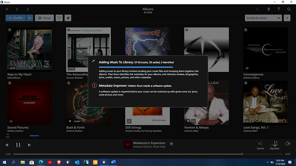Expand the ABC alphabet index
The image size is (296, 166).
(x=8, y=136)
